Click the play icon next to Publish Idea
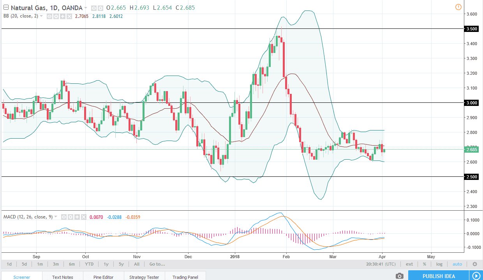Screen dimensions: 483x280 click(476, 276)
